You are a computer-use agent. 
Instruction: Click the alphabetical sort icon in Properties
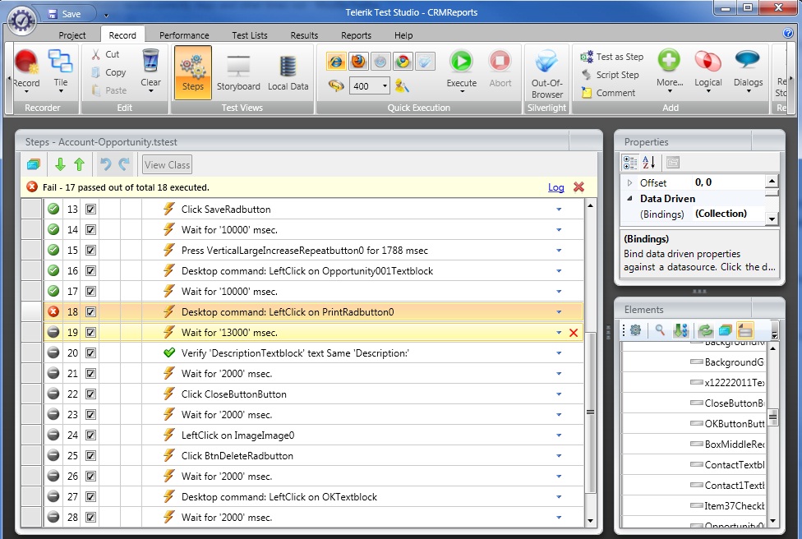tap(648, 163)
